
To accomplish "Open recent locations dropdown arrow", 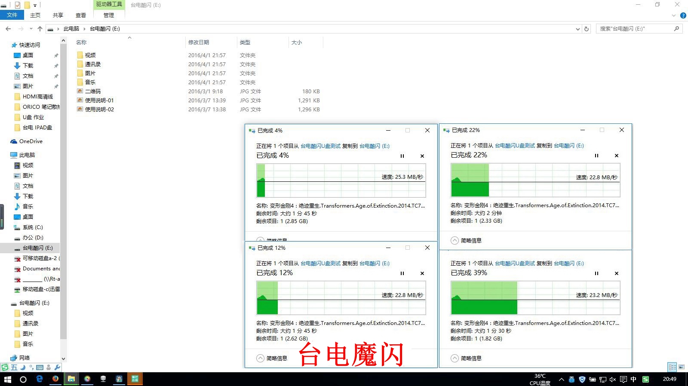I will [31, 29].
